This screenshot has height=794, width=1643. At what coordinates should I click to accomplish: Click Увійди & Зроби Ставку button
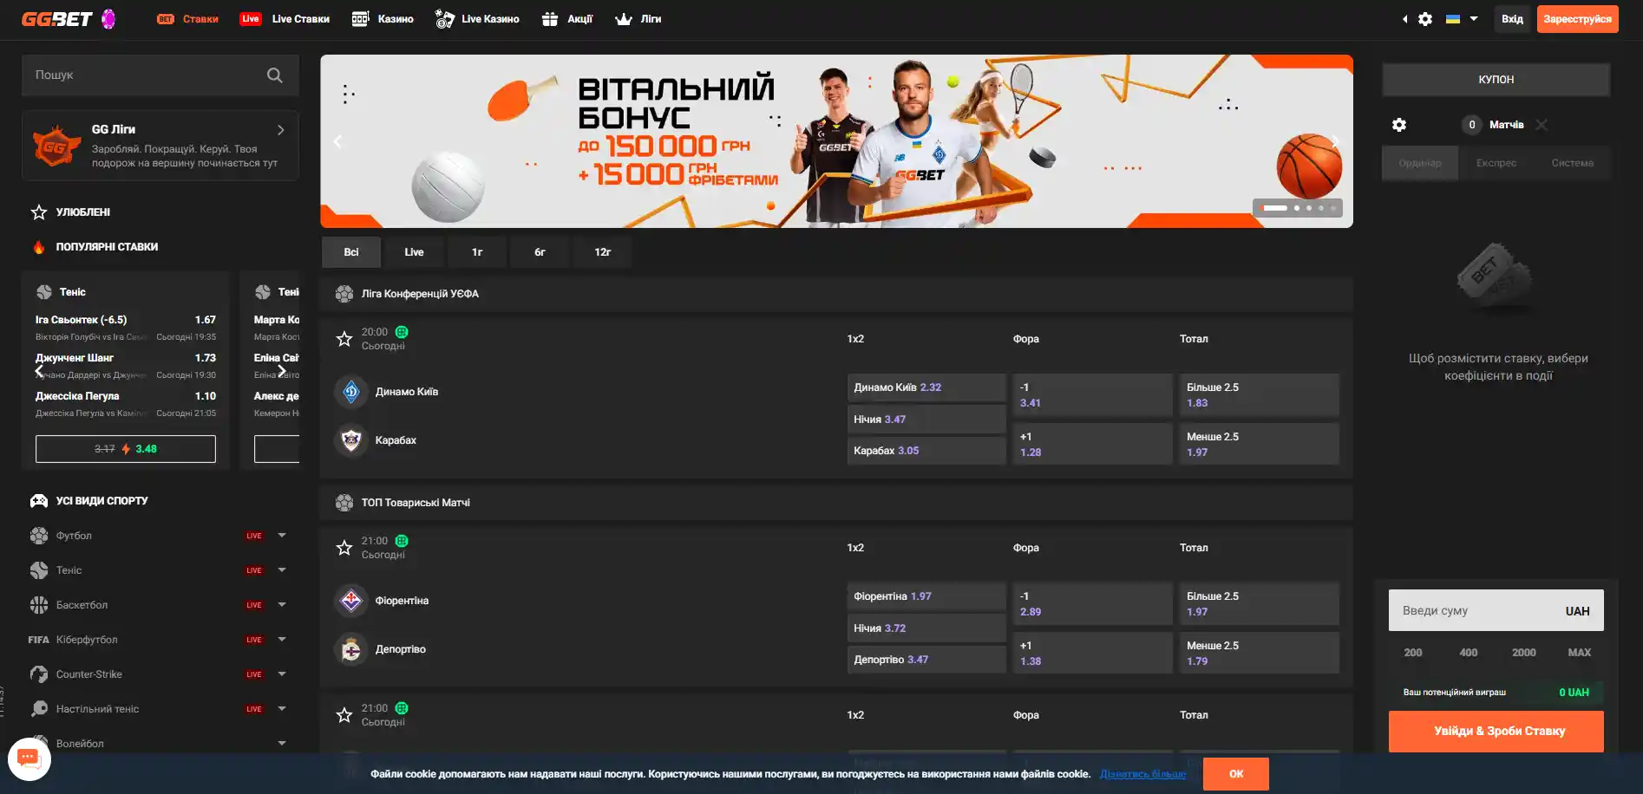[1496, 732]
